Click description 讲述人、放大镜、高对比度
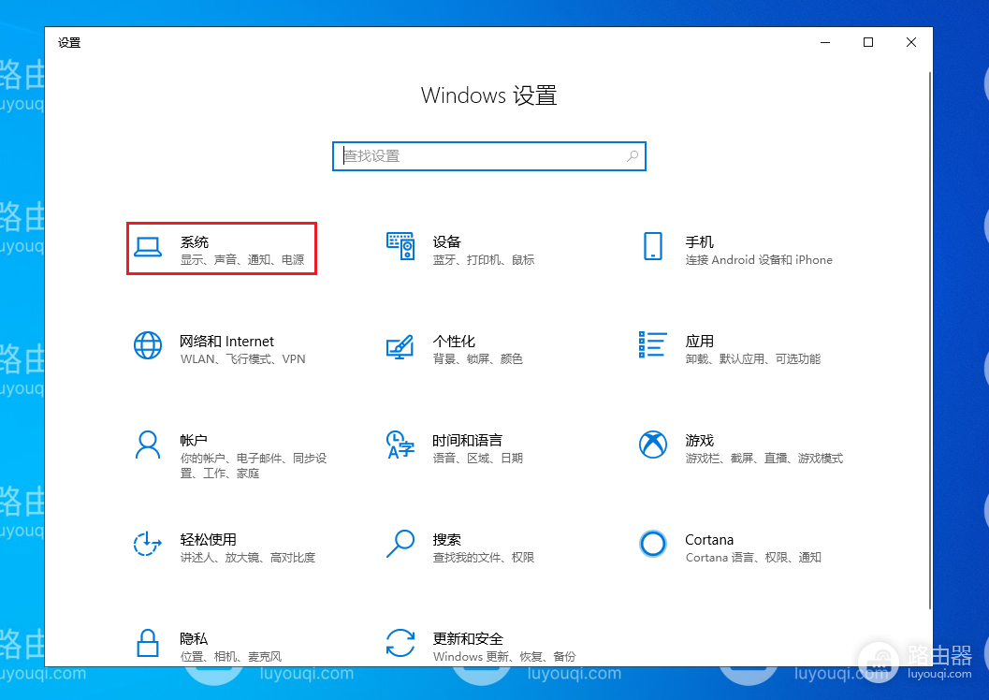Viewport: 989px width, 700px height. pyautogui.click(x=248, y=558)
